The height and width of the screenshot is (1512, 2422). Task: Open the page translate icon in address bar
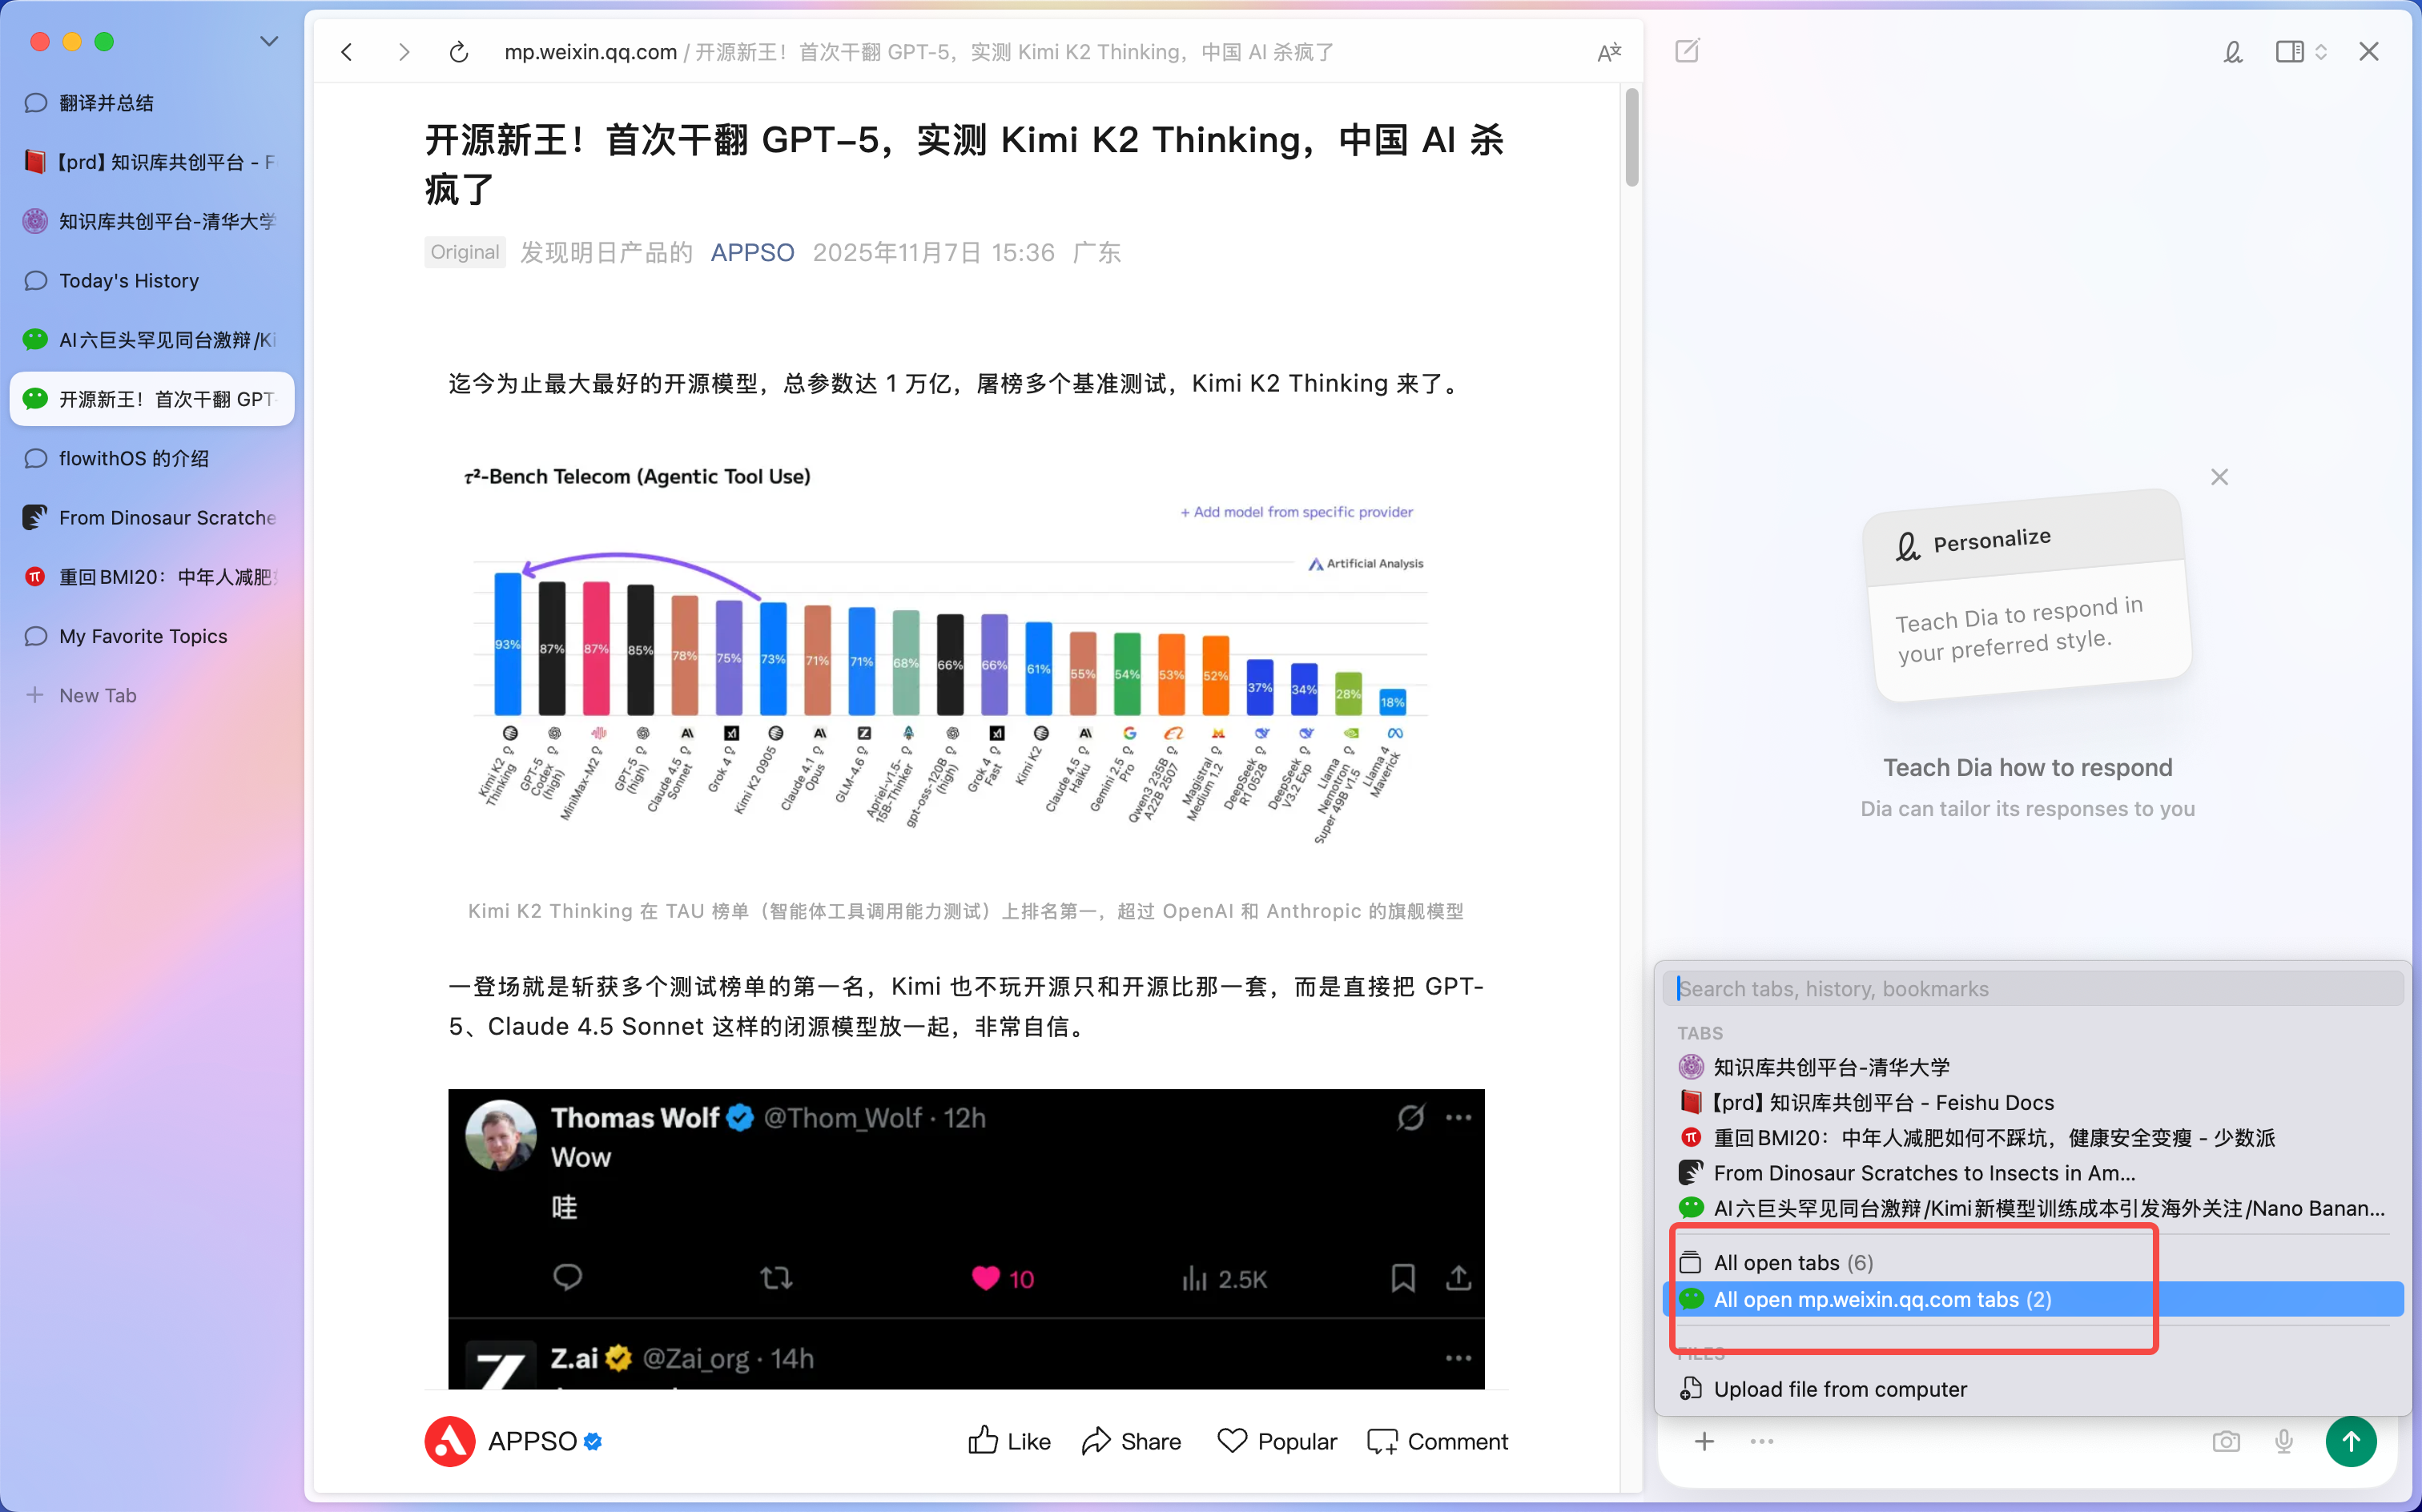pyautogui.click(x=1609, y=52)
